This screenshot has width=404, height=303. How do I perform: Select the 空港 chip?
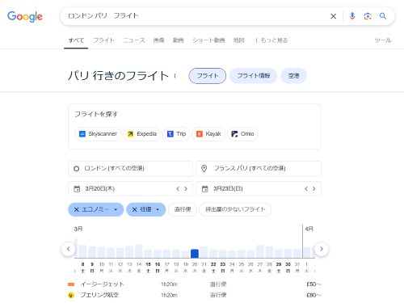click(x=293, y=76)
